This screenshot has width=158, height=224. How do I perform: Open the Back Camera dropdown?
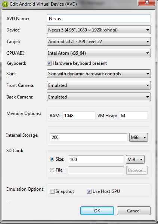[99, 97]
